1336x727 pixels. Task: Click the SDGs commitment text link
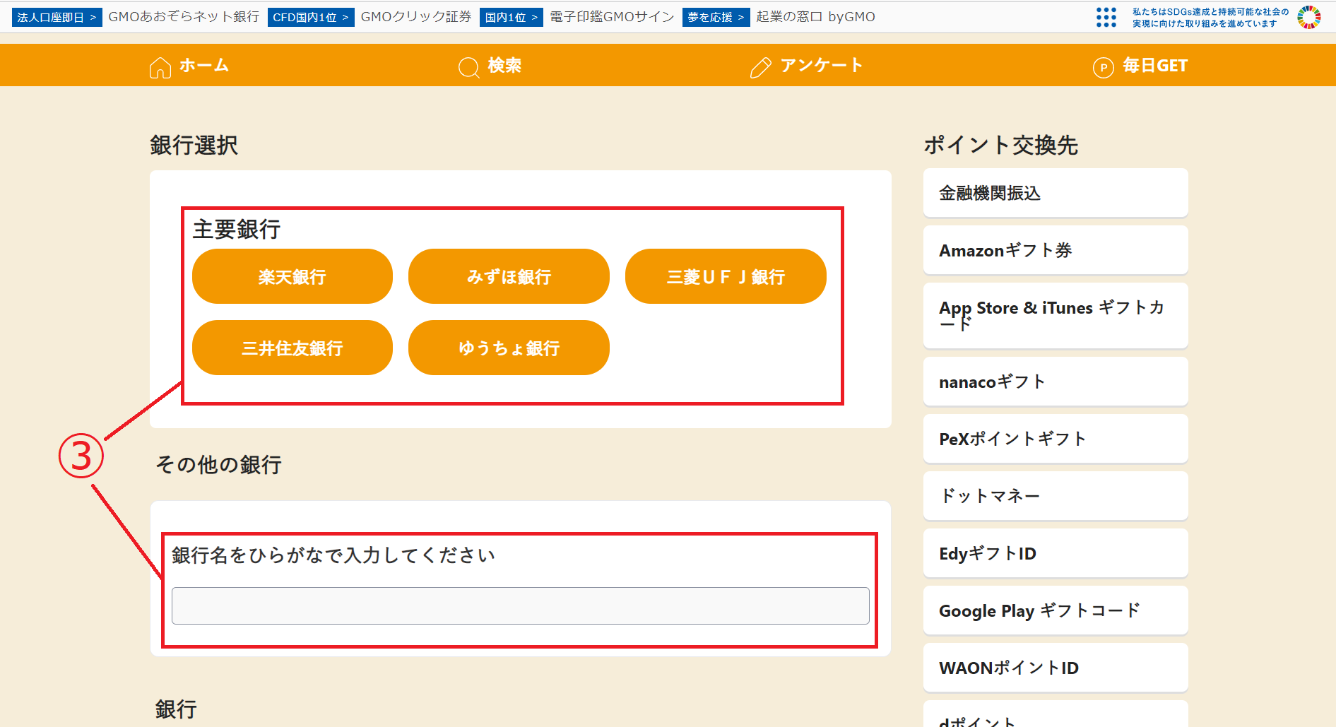(1210, 18)
